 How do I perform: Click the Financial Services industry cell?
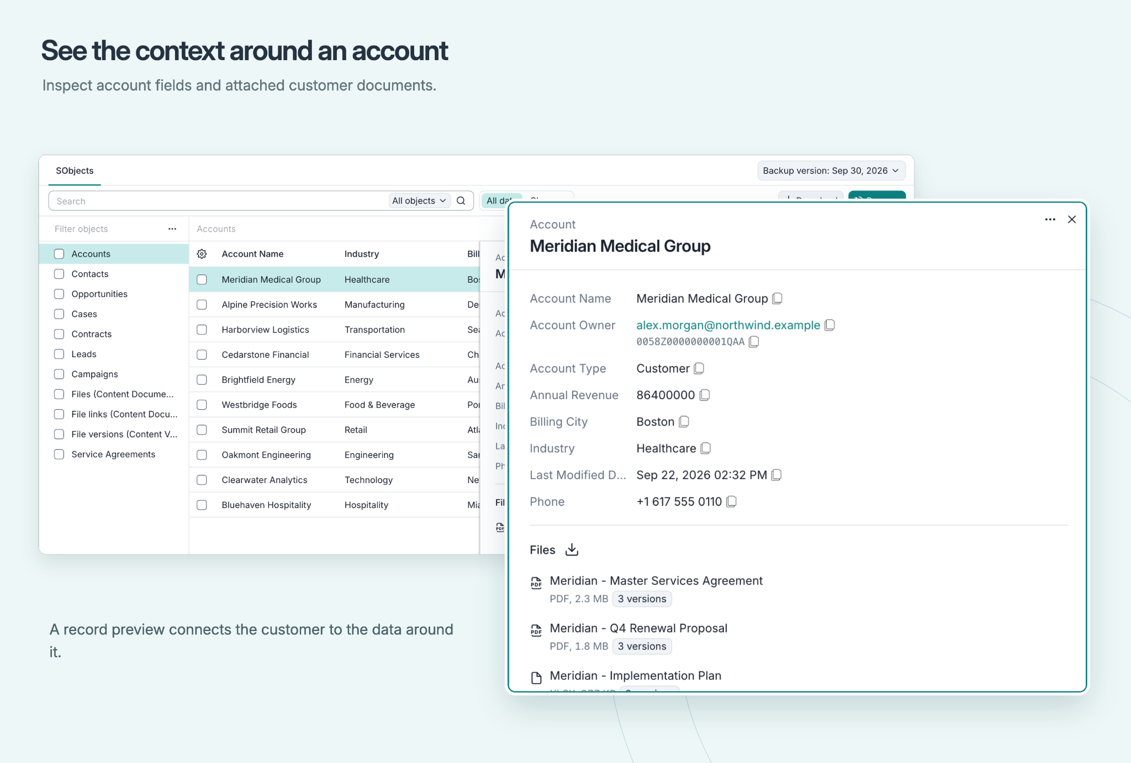382,354
